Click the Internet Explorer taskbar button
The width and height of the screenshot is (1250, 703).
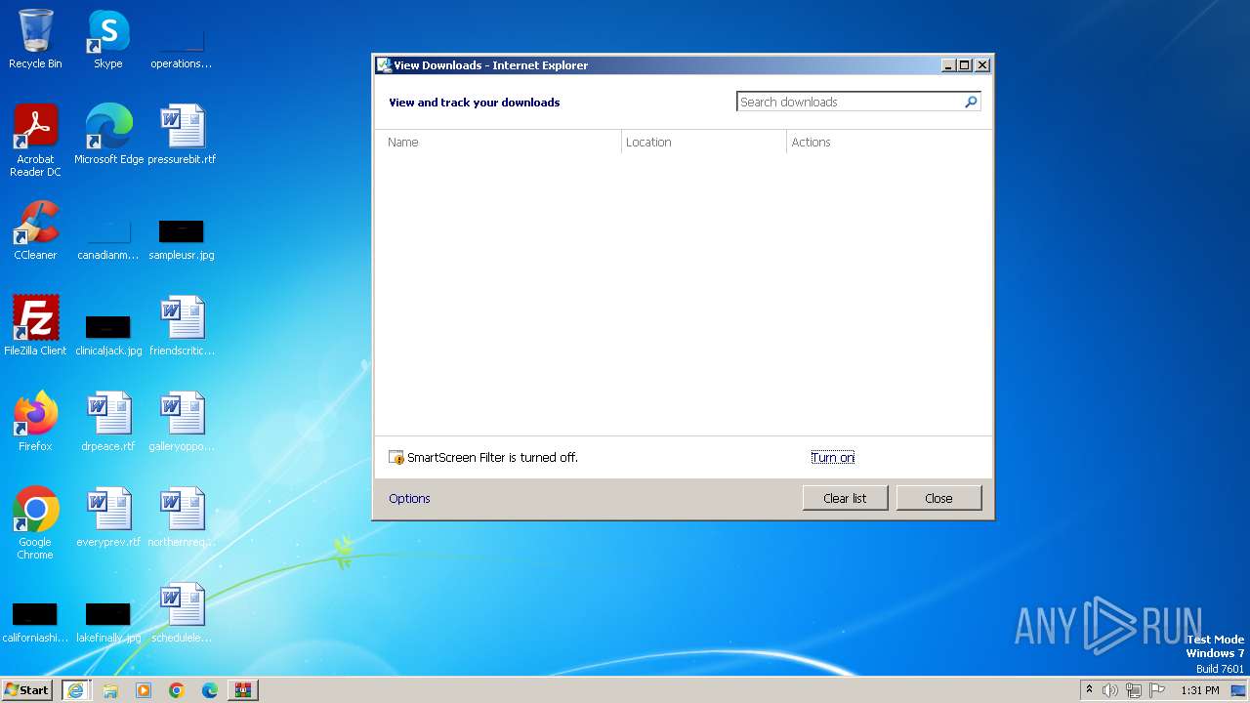coord(75,690)
